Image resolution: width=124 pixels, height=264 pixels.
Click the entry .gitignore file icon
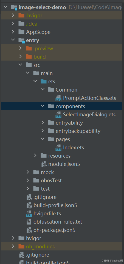tap(29, 197)
